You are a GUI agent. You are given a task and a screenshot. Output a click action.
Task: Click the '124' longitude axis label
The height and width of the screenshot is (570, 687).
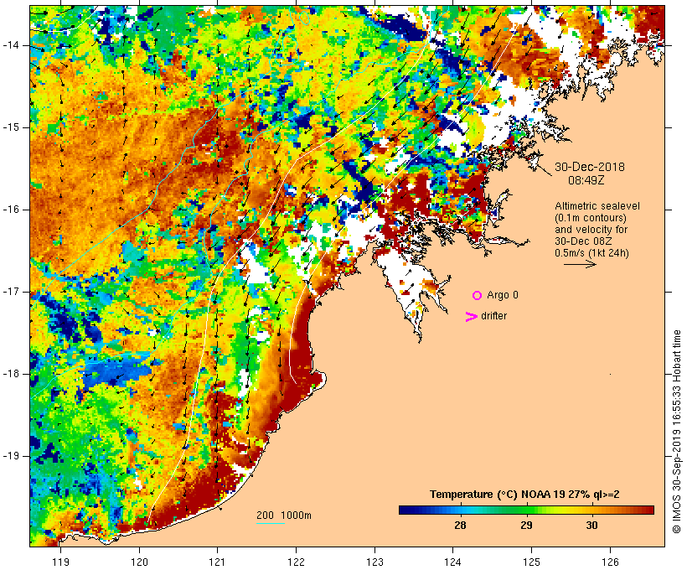point(453,562)
